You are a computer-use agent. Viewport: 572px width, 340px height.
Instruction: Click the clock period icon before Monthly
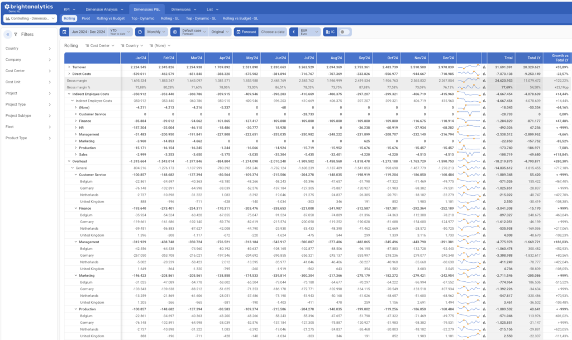(x=140, y=32)
